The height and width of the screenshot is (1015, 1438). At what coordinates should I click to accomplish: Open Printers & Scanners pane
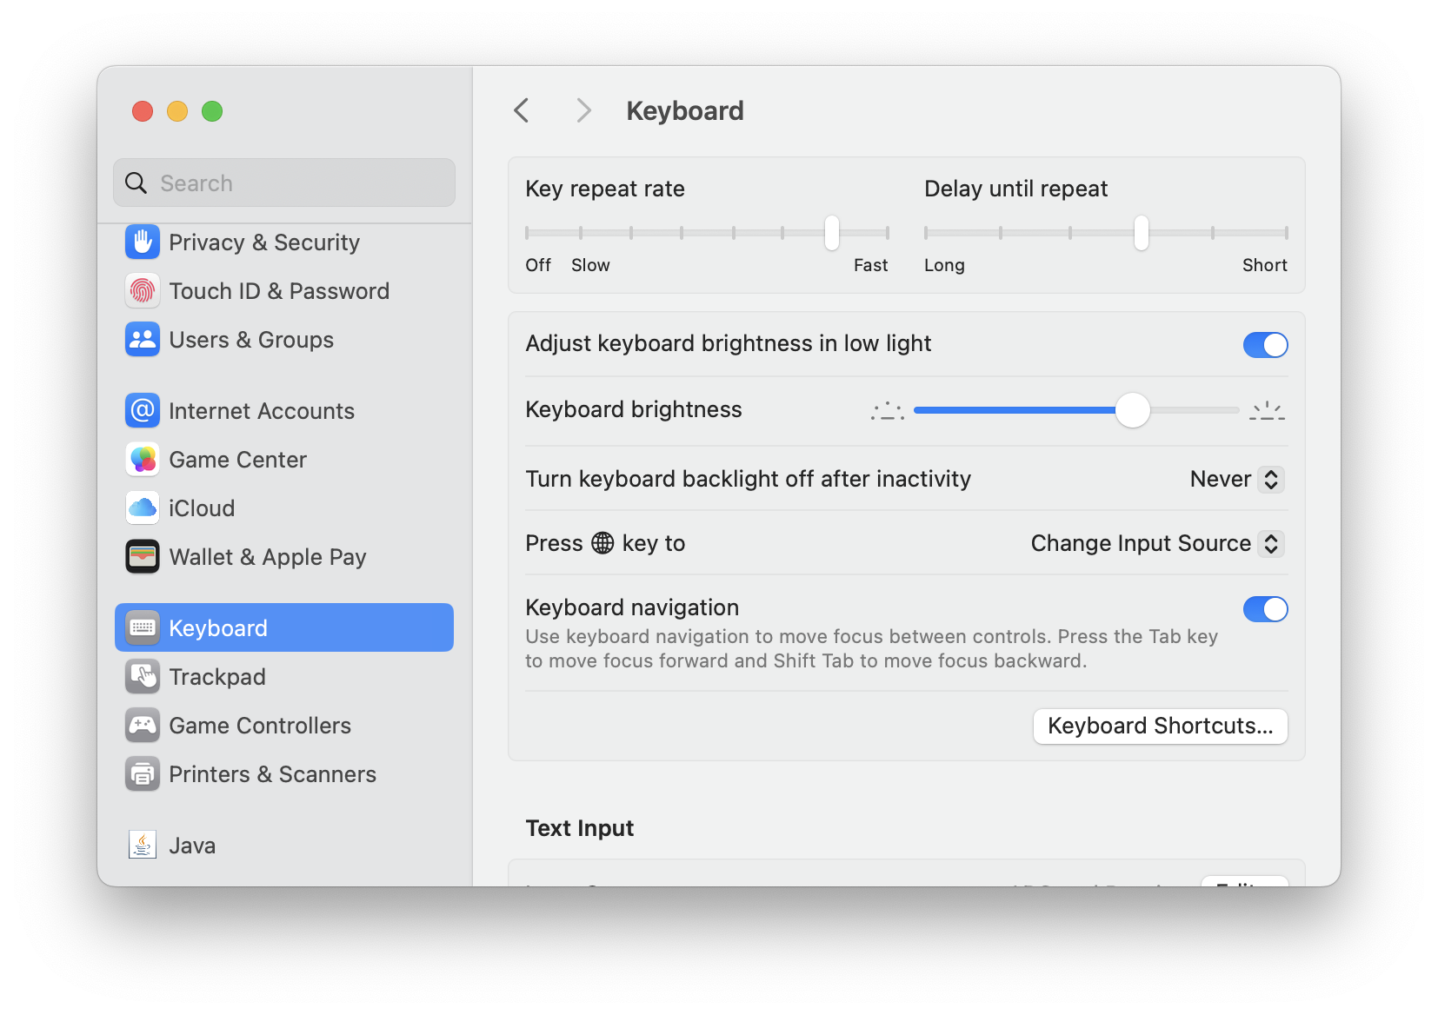coord(284,773)
